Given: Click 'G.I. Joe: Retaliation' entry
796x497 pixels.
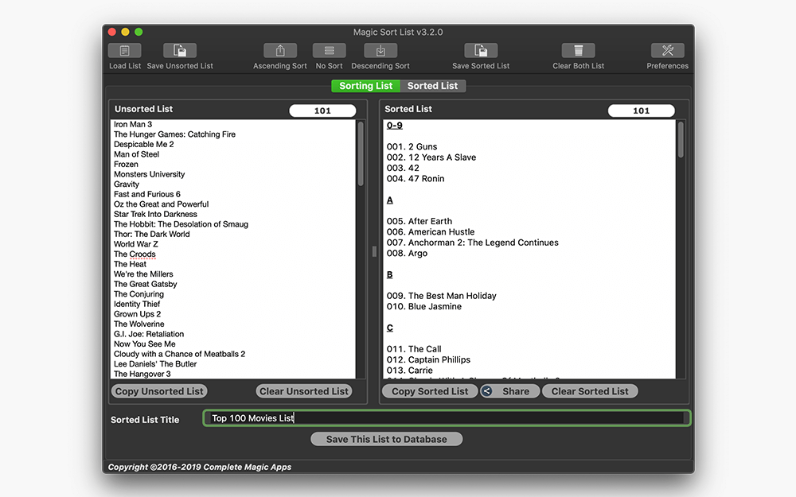Looking at the screenshot, I should [x=149, y=334].
